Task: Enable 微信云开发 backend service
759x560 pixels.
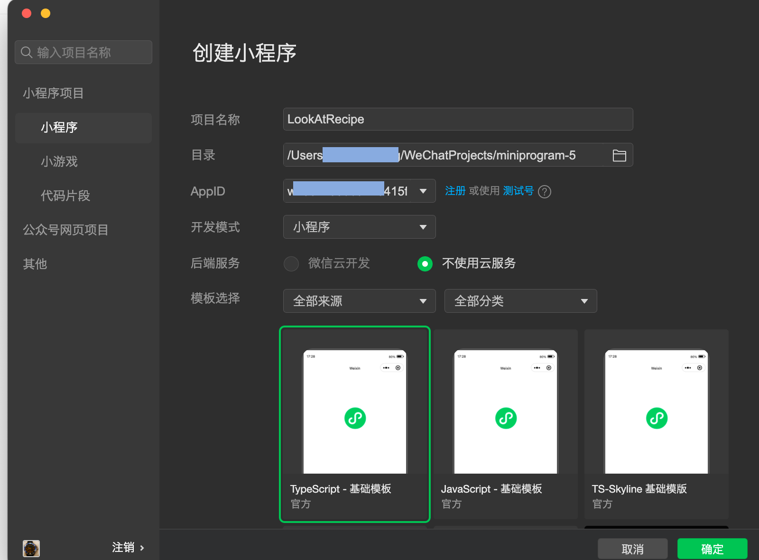Action: click(291, 264)
